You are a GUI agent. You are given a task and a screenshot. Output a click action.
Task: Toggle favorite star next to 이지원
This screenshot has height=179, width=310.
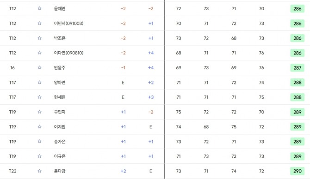pyautogui.click(x=39, y=126)
